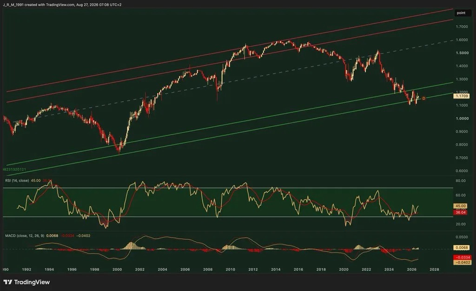
Task: Click the 2000 label on the time axis
Action: click(117, 270)
